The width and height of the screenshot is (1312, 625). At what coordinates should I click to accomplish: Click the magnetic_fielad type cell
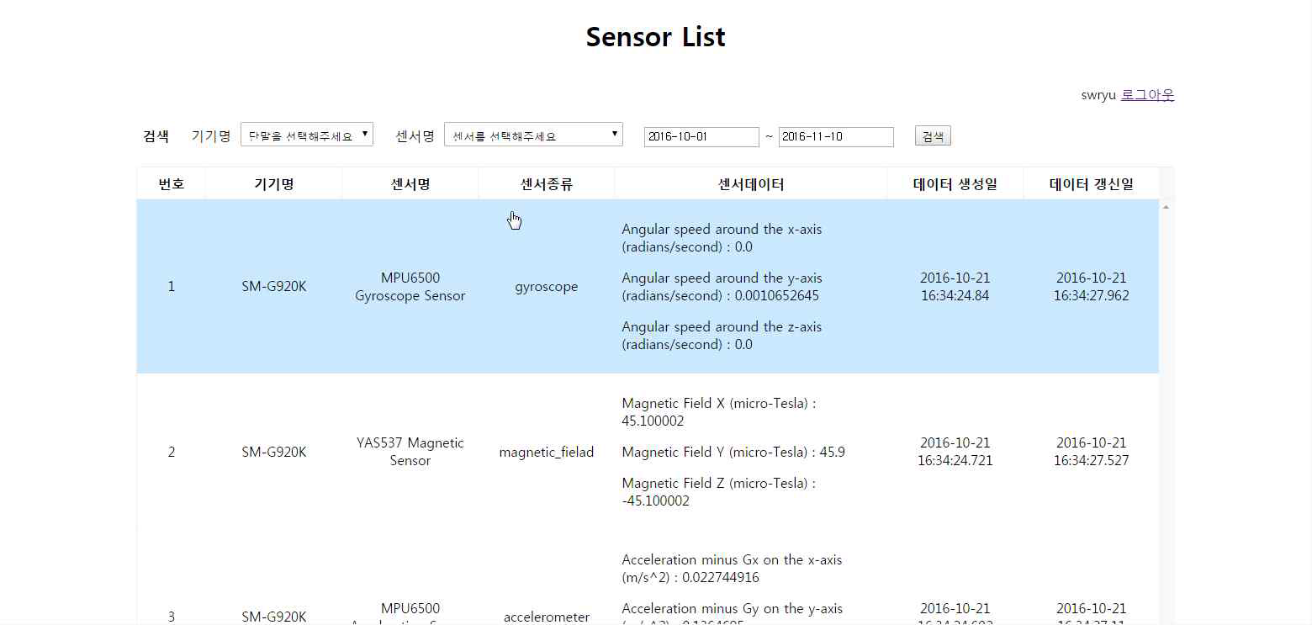pos(547,453)
